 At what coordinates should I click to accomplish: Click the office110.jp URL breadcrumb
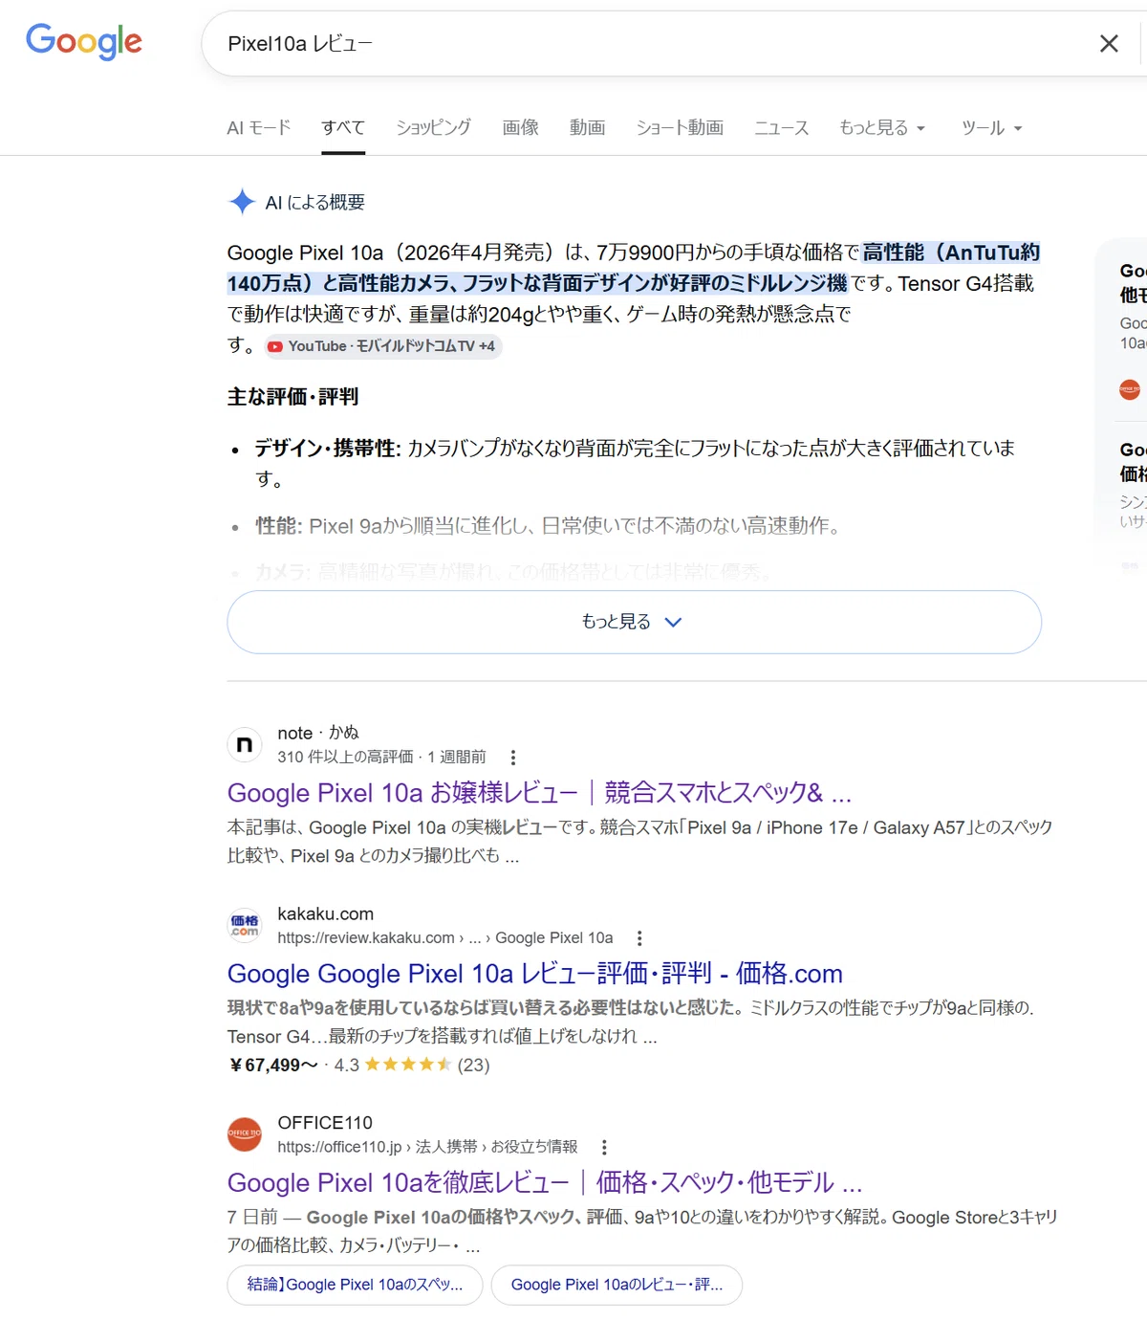427,1147
